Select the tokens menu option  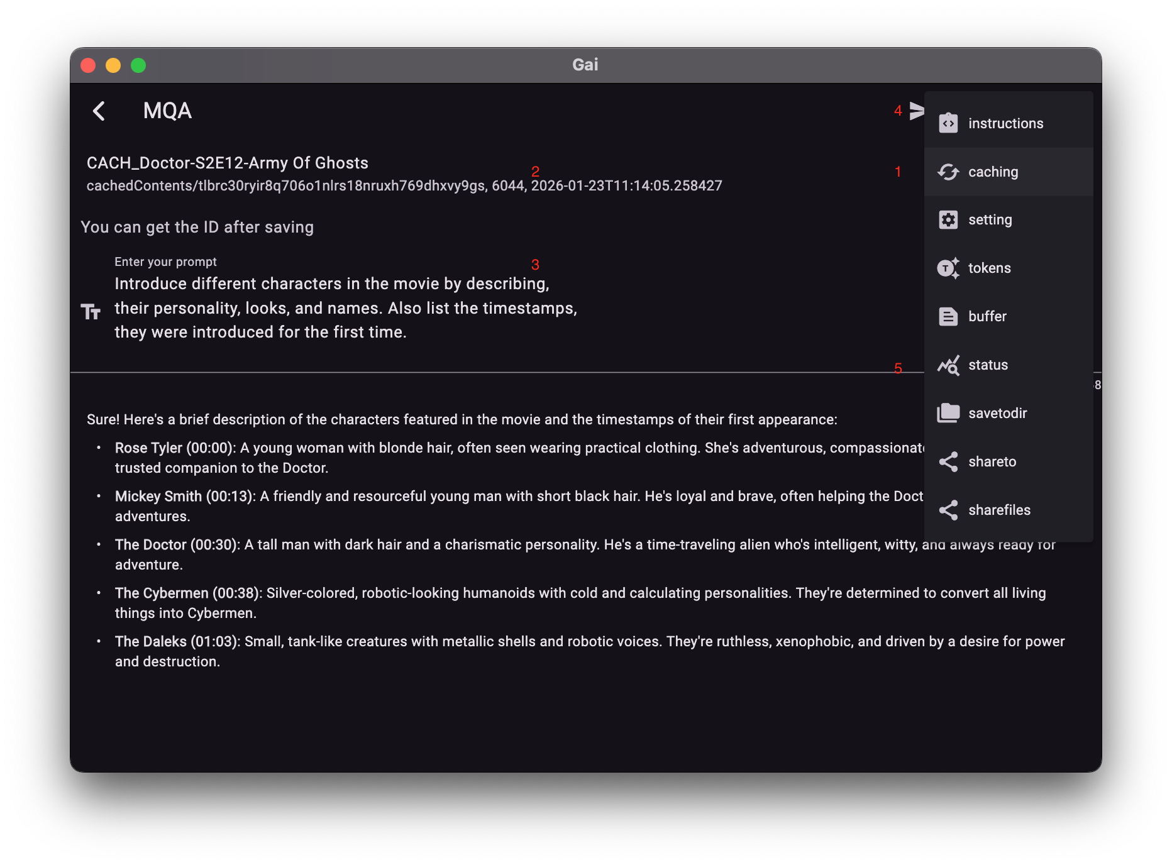[989, 268]
